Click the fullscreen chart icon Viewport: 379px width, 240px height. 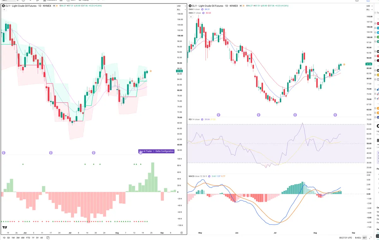click(x=370, y=238)
